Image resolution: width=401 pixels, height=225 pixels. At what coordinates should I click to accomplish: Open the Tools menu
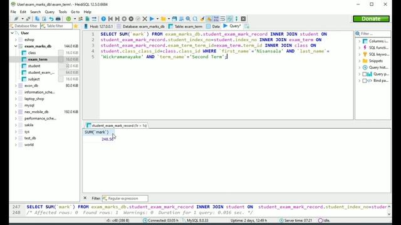(x=63, y=12)
